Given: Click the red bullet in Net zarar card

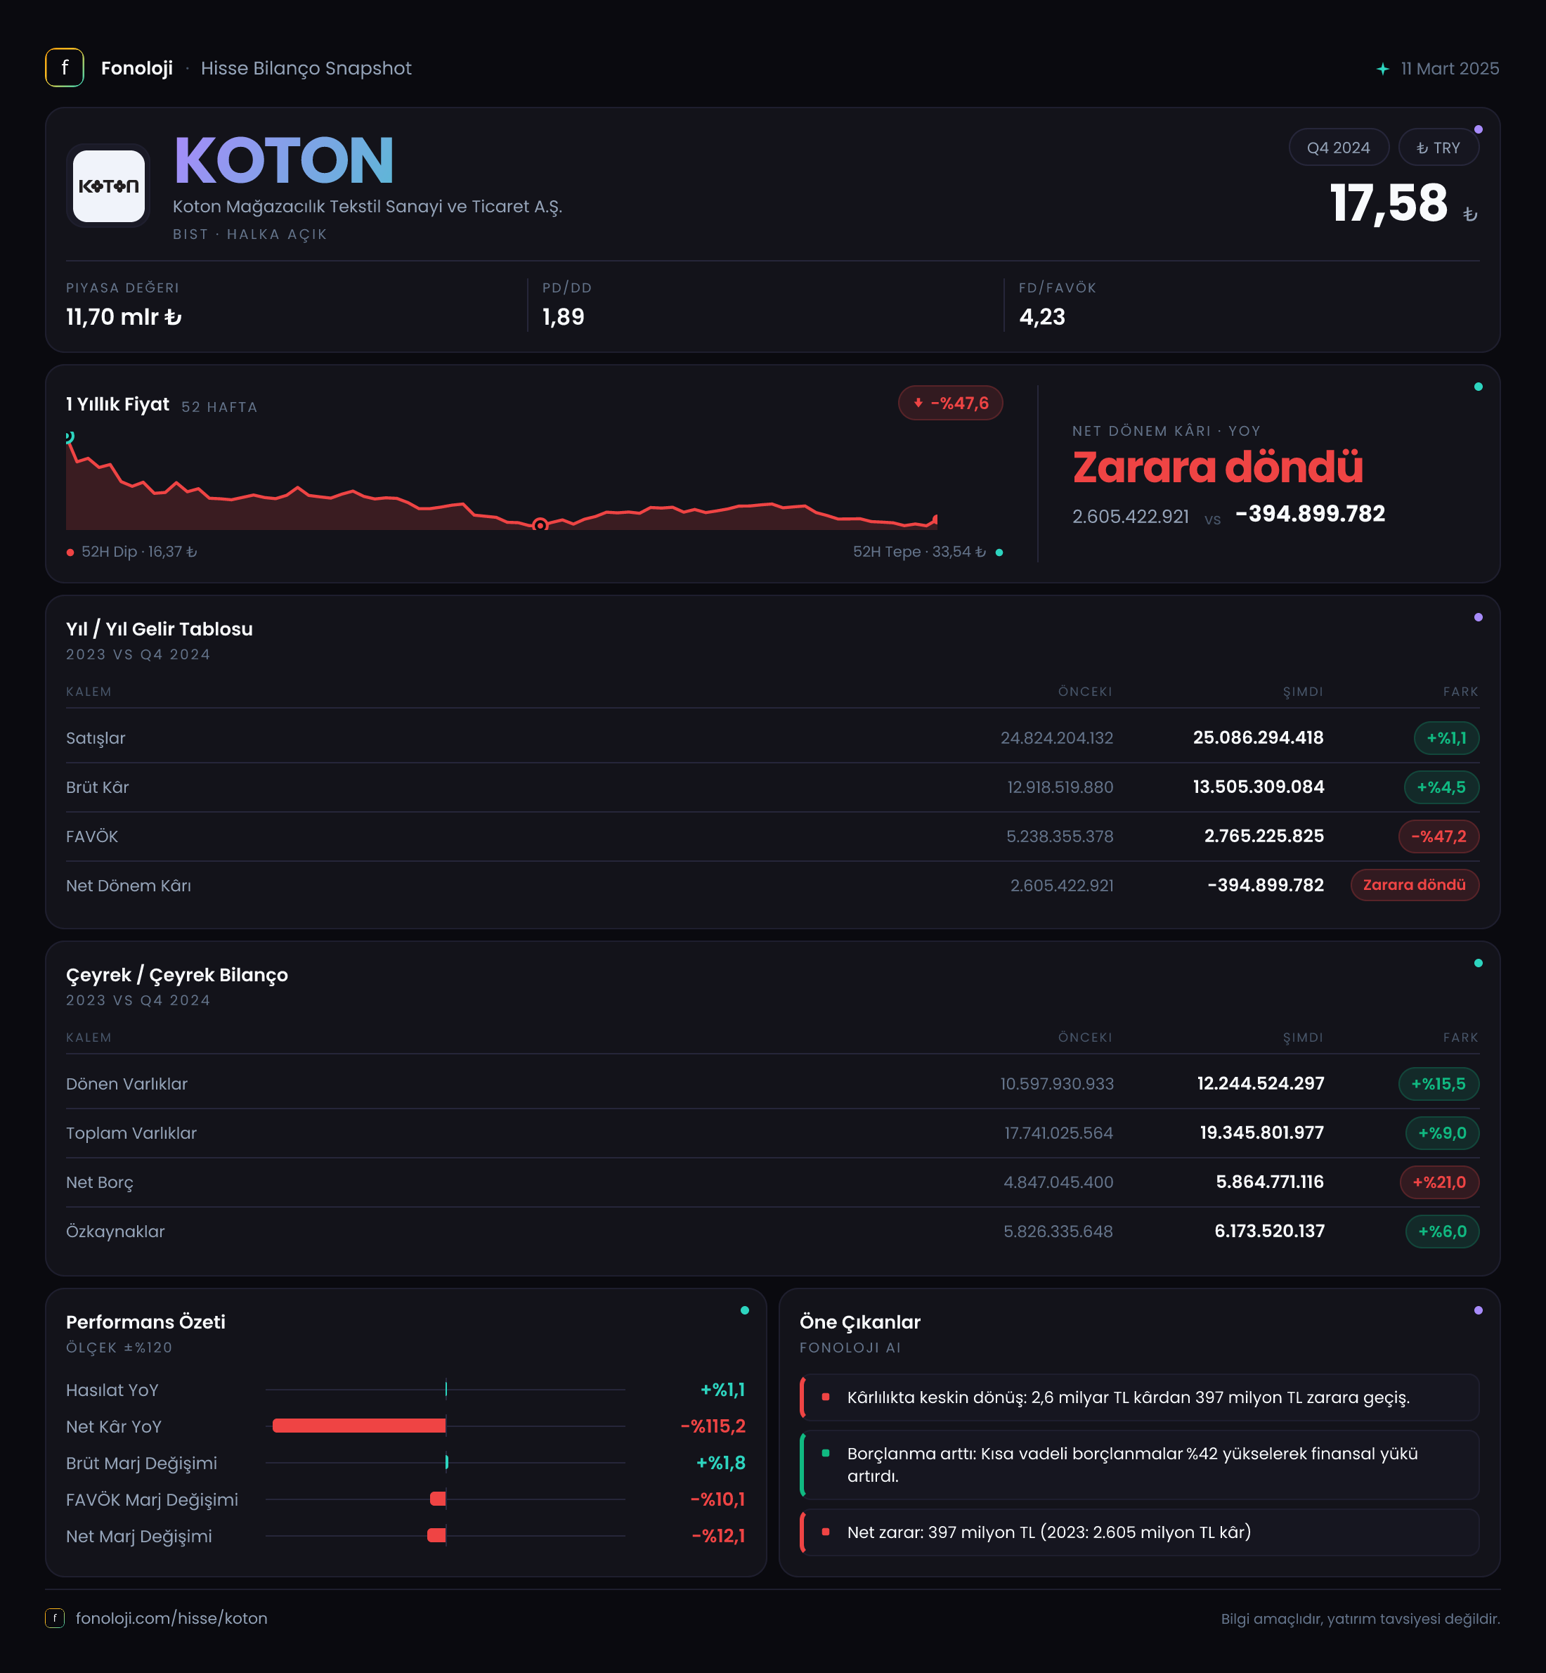Looking at the screenshot, I should 826,1532.
